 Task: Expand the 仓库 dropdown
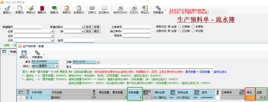point(52,31)
